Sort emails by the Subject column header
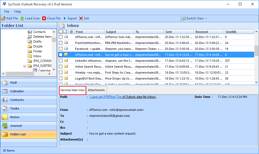The width and height of the screenshot is (259, 154). [111, 32]
